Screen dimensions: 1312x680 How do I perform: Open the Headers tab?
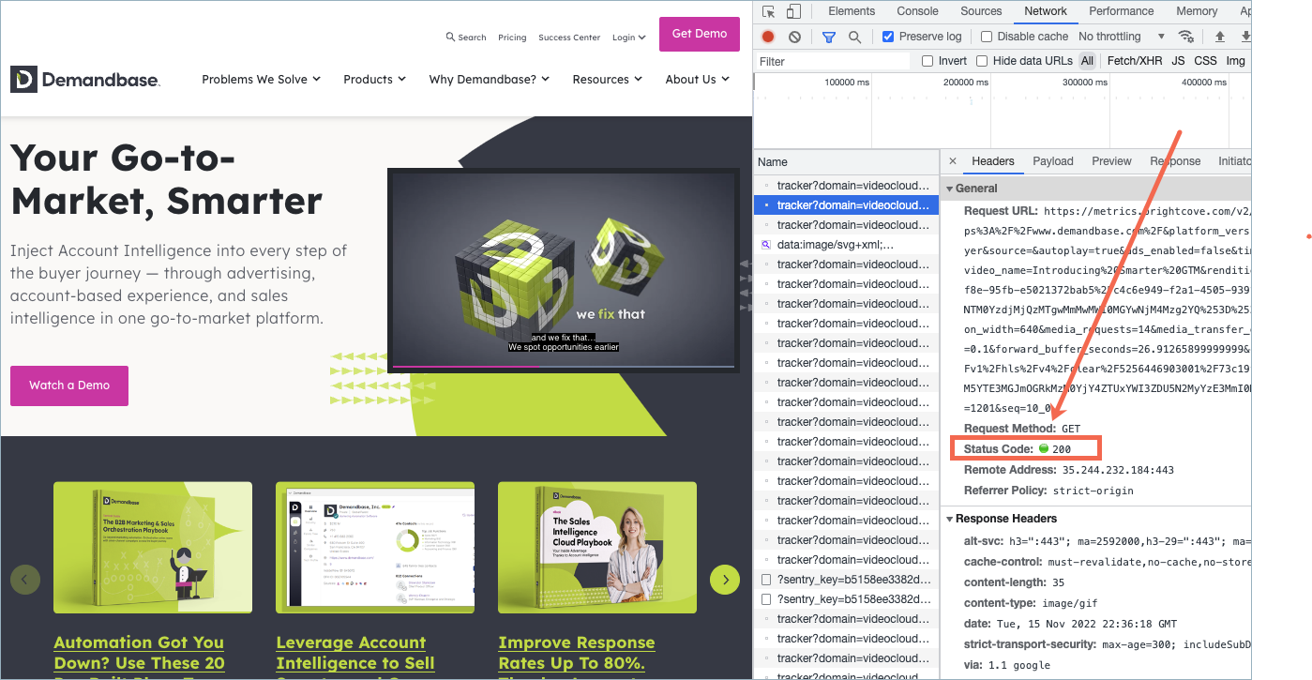[x=993, y=161]
